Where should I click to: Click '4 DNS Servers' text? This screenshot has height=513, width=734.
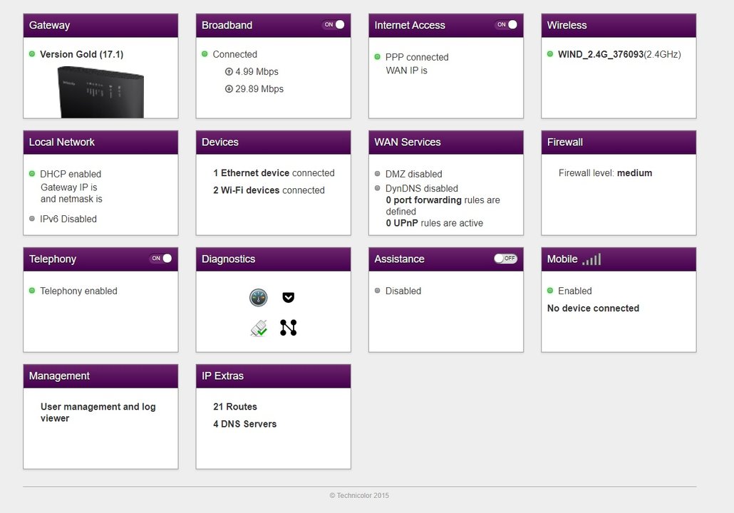pos(245,424)
